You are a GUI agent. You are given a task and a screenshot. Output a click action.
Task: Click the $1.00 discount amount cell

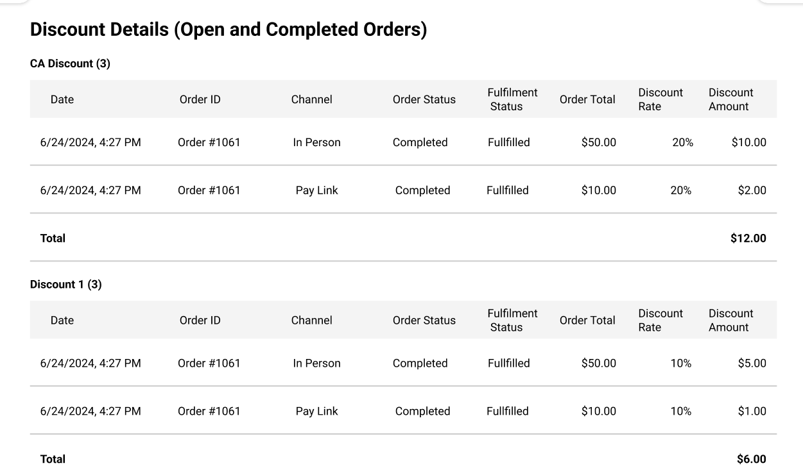pyautogui.click(x=752, y=412)
